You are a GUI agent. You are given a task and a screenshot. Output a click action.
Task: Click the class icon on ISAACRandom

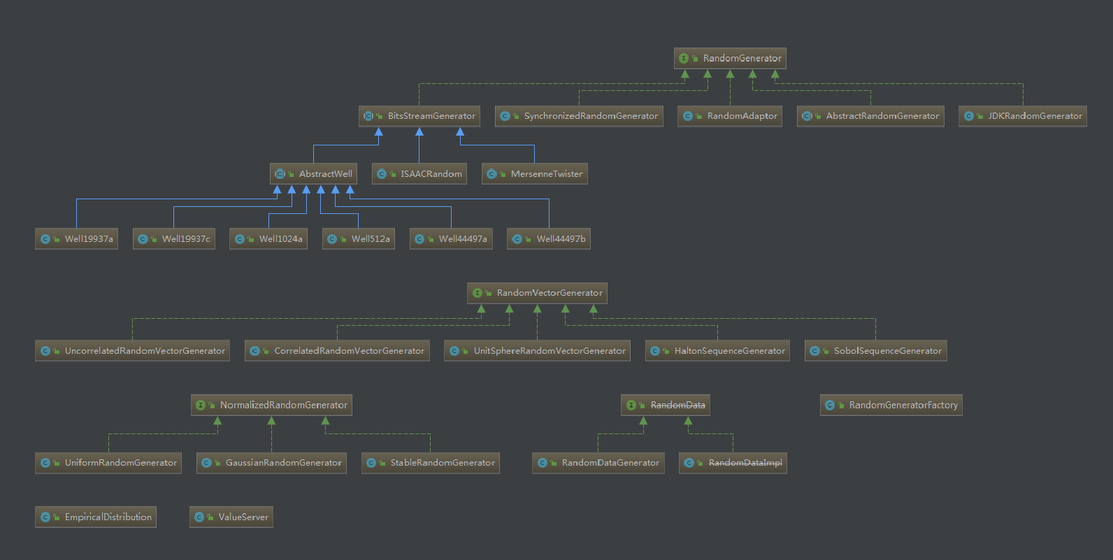pos(382,174)
